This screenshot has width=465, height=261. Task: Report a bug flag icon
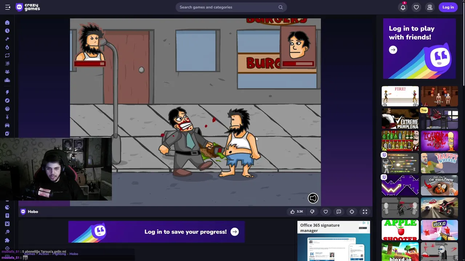(x=339, y=212)
